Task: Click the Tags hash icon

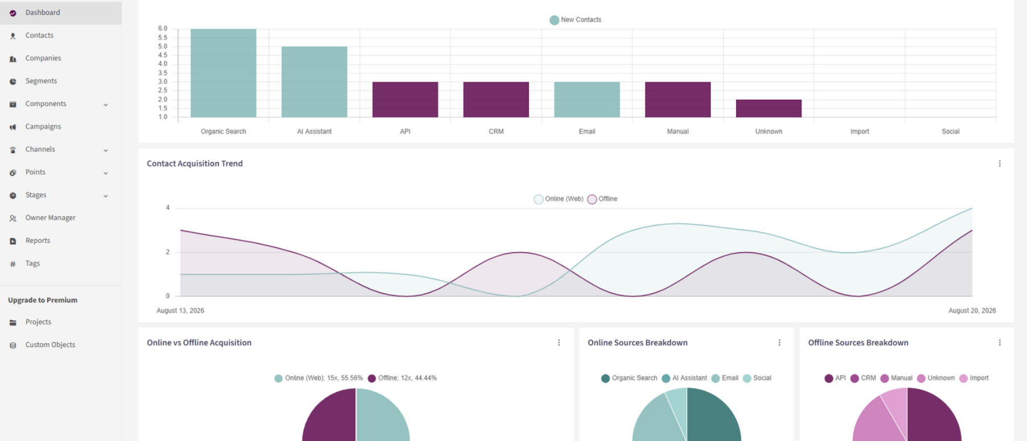Action: pos(13,263)
